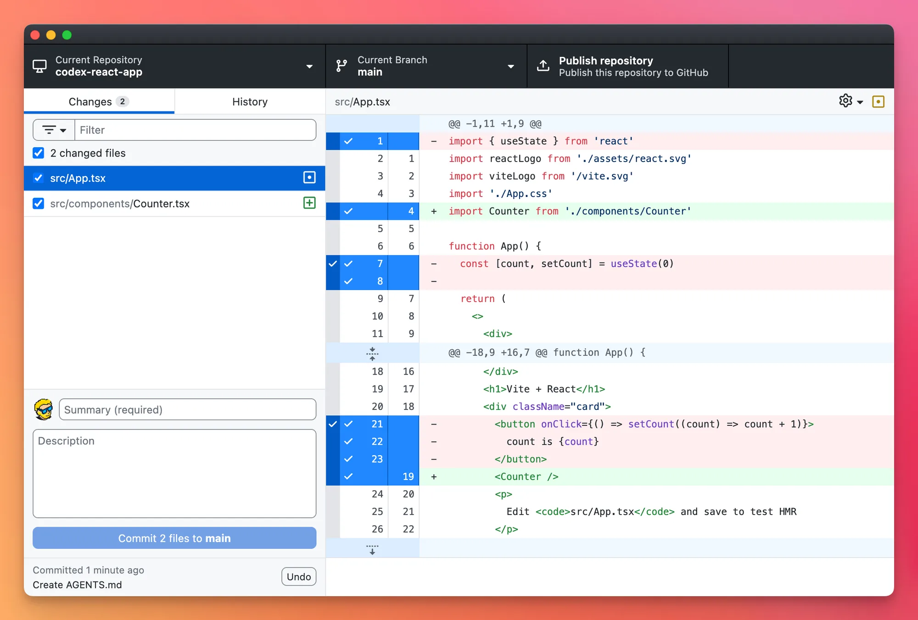Click the @@ -1,11 +1,9 @@ hunk header
The image size is (918, 620).
(x=495, y=123)
